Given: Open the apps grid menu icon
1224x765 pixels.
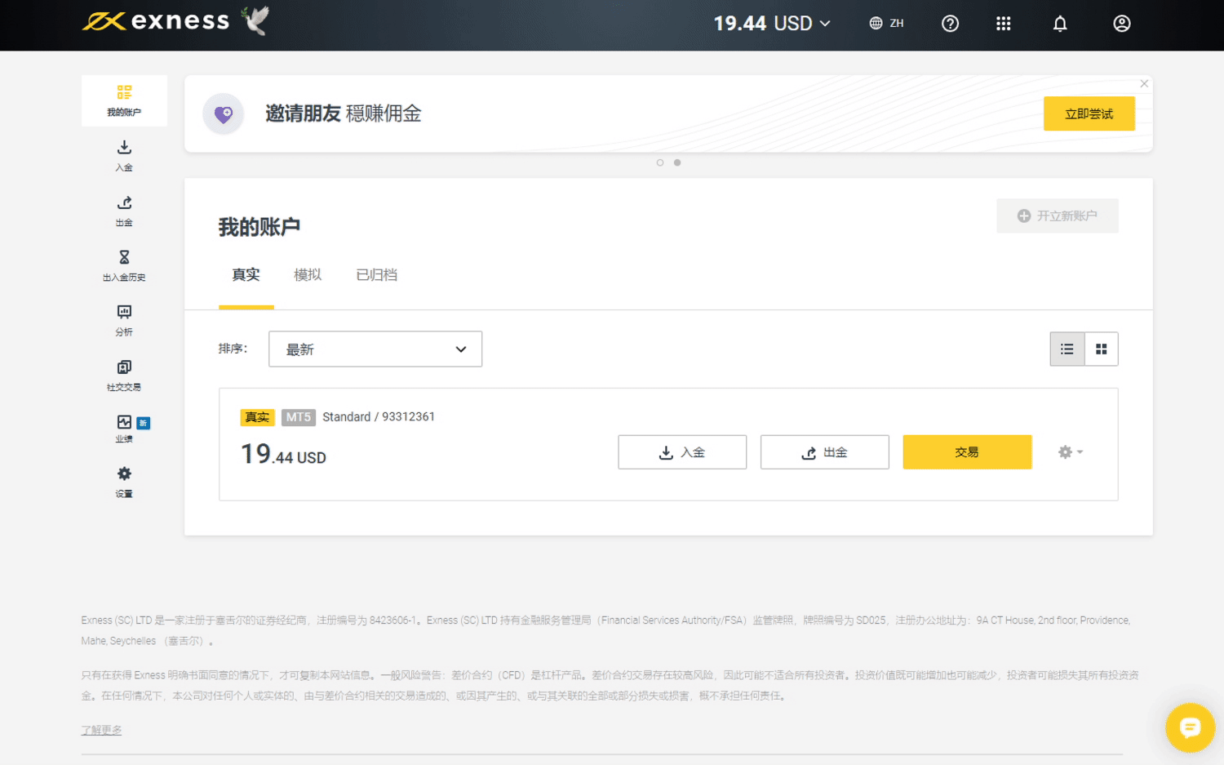Looking at the screenshot, I should 1004,24.
